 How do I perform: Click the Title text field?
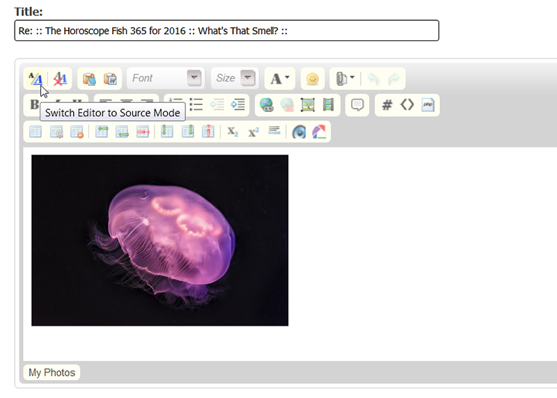(226, 31)
